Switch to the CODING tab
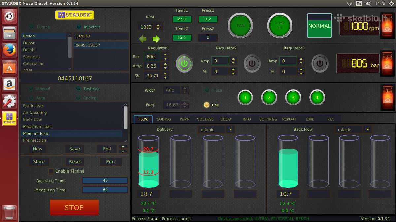The image size is (396, 222). coord(164,119)
